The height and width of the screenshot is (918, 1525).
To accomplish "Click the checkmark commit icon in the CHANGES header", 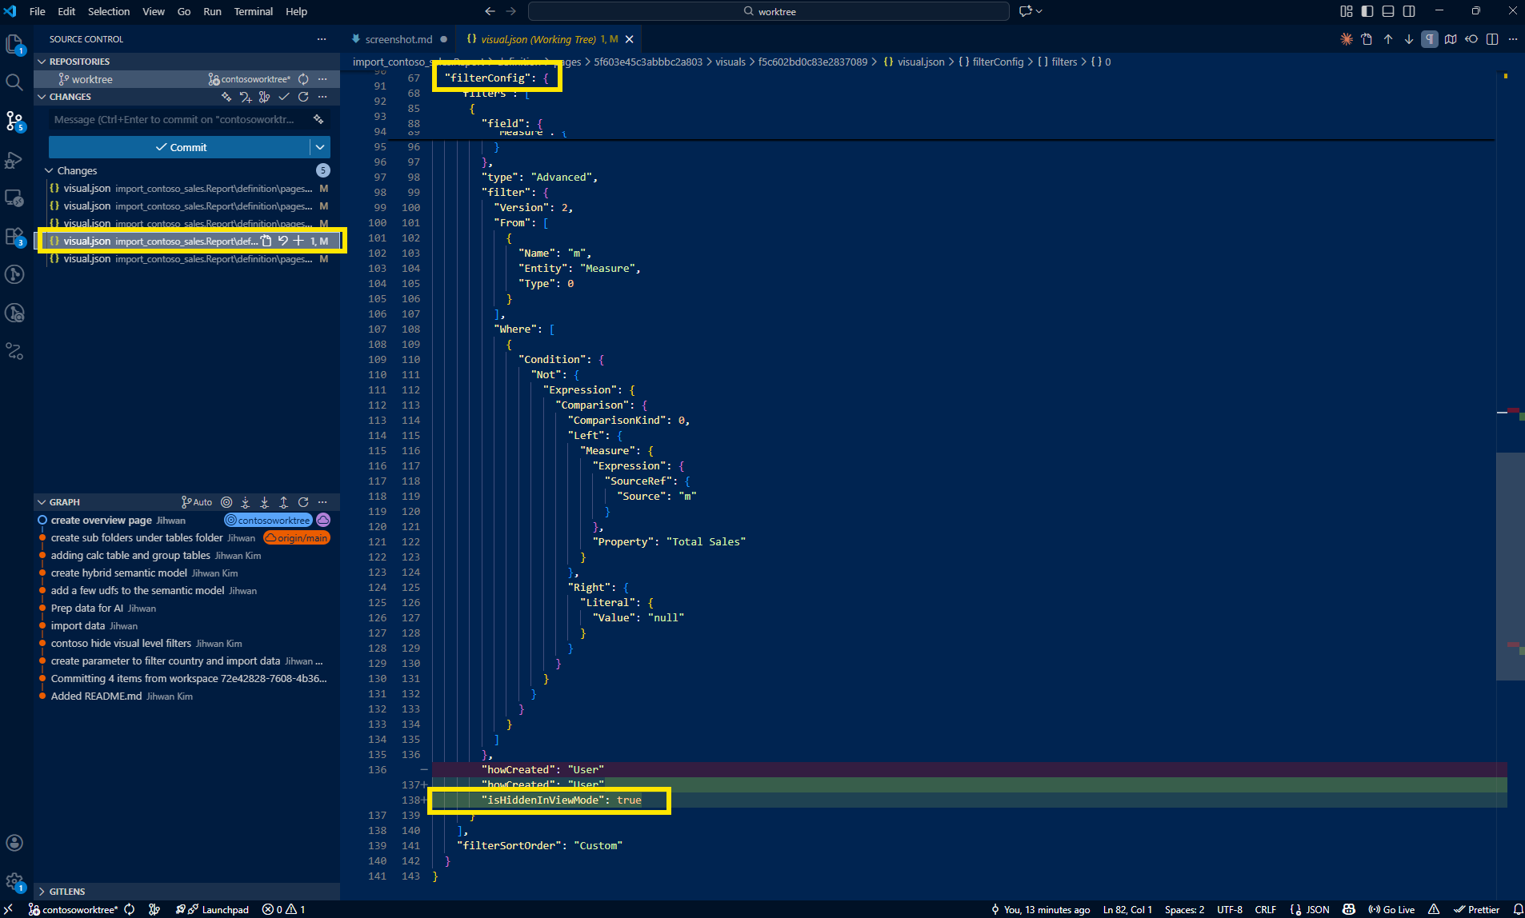I will (x=284, y=97).
